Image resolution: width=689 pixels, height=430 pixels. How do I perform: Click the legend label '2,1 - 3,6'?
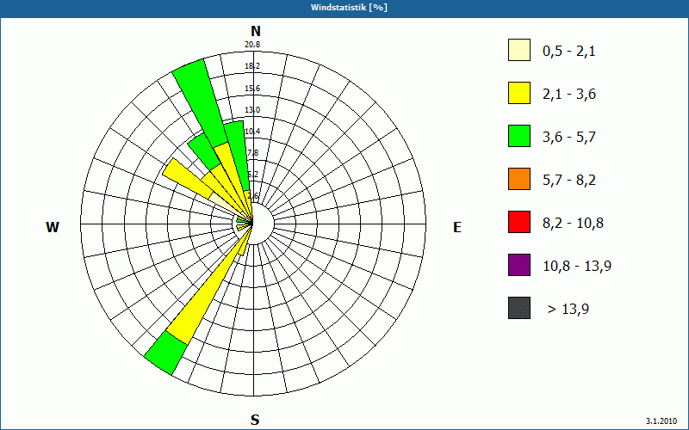pyautogui.click(x=569, y=95)
